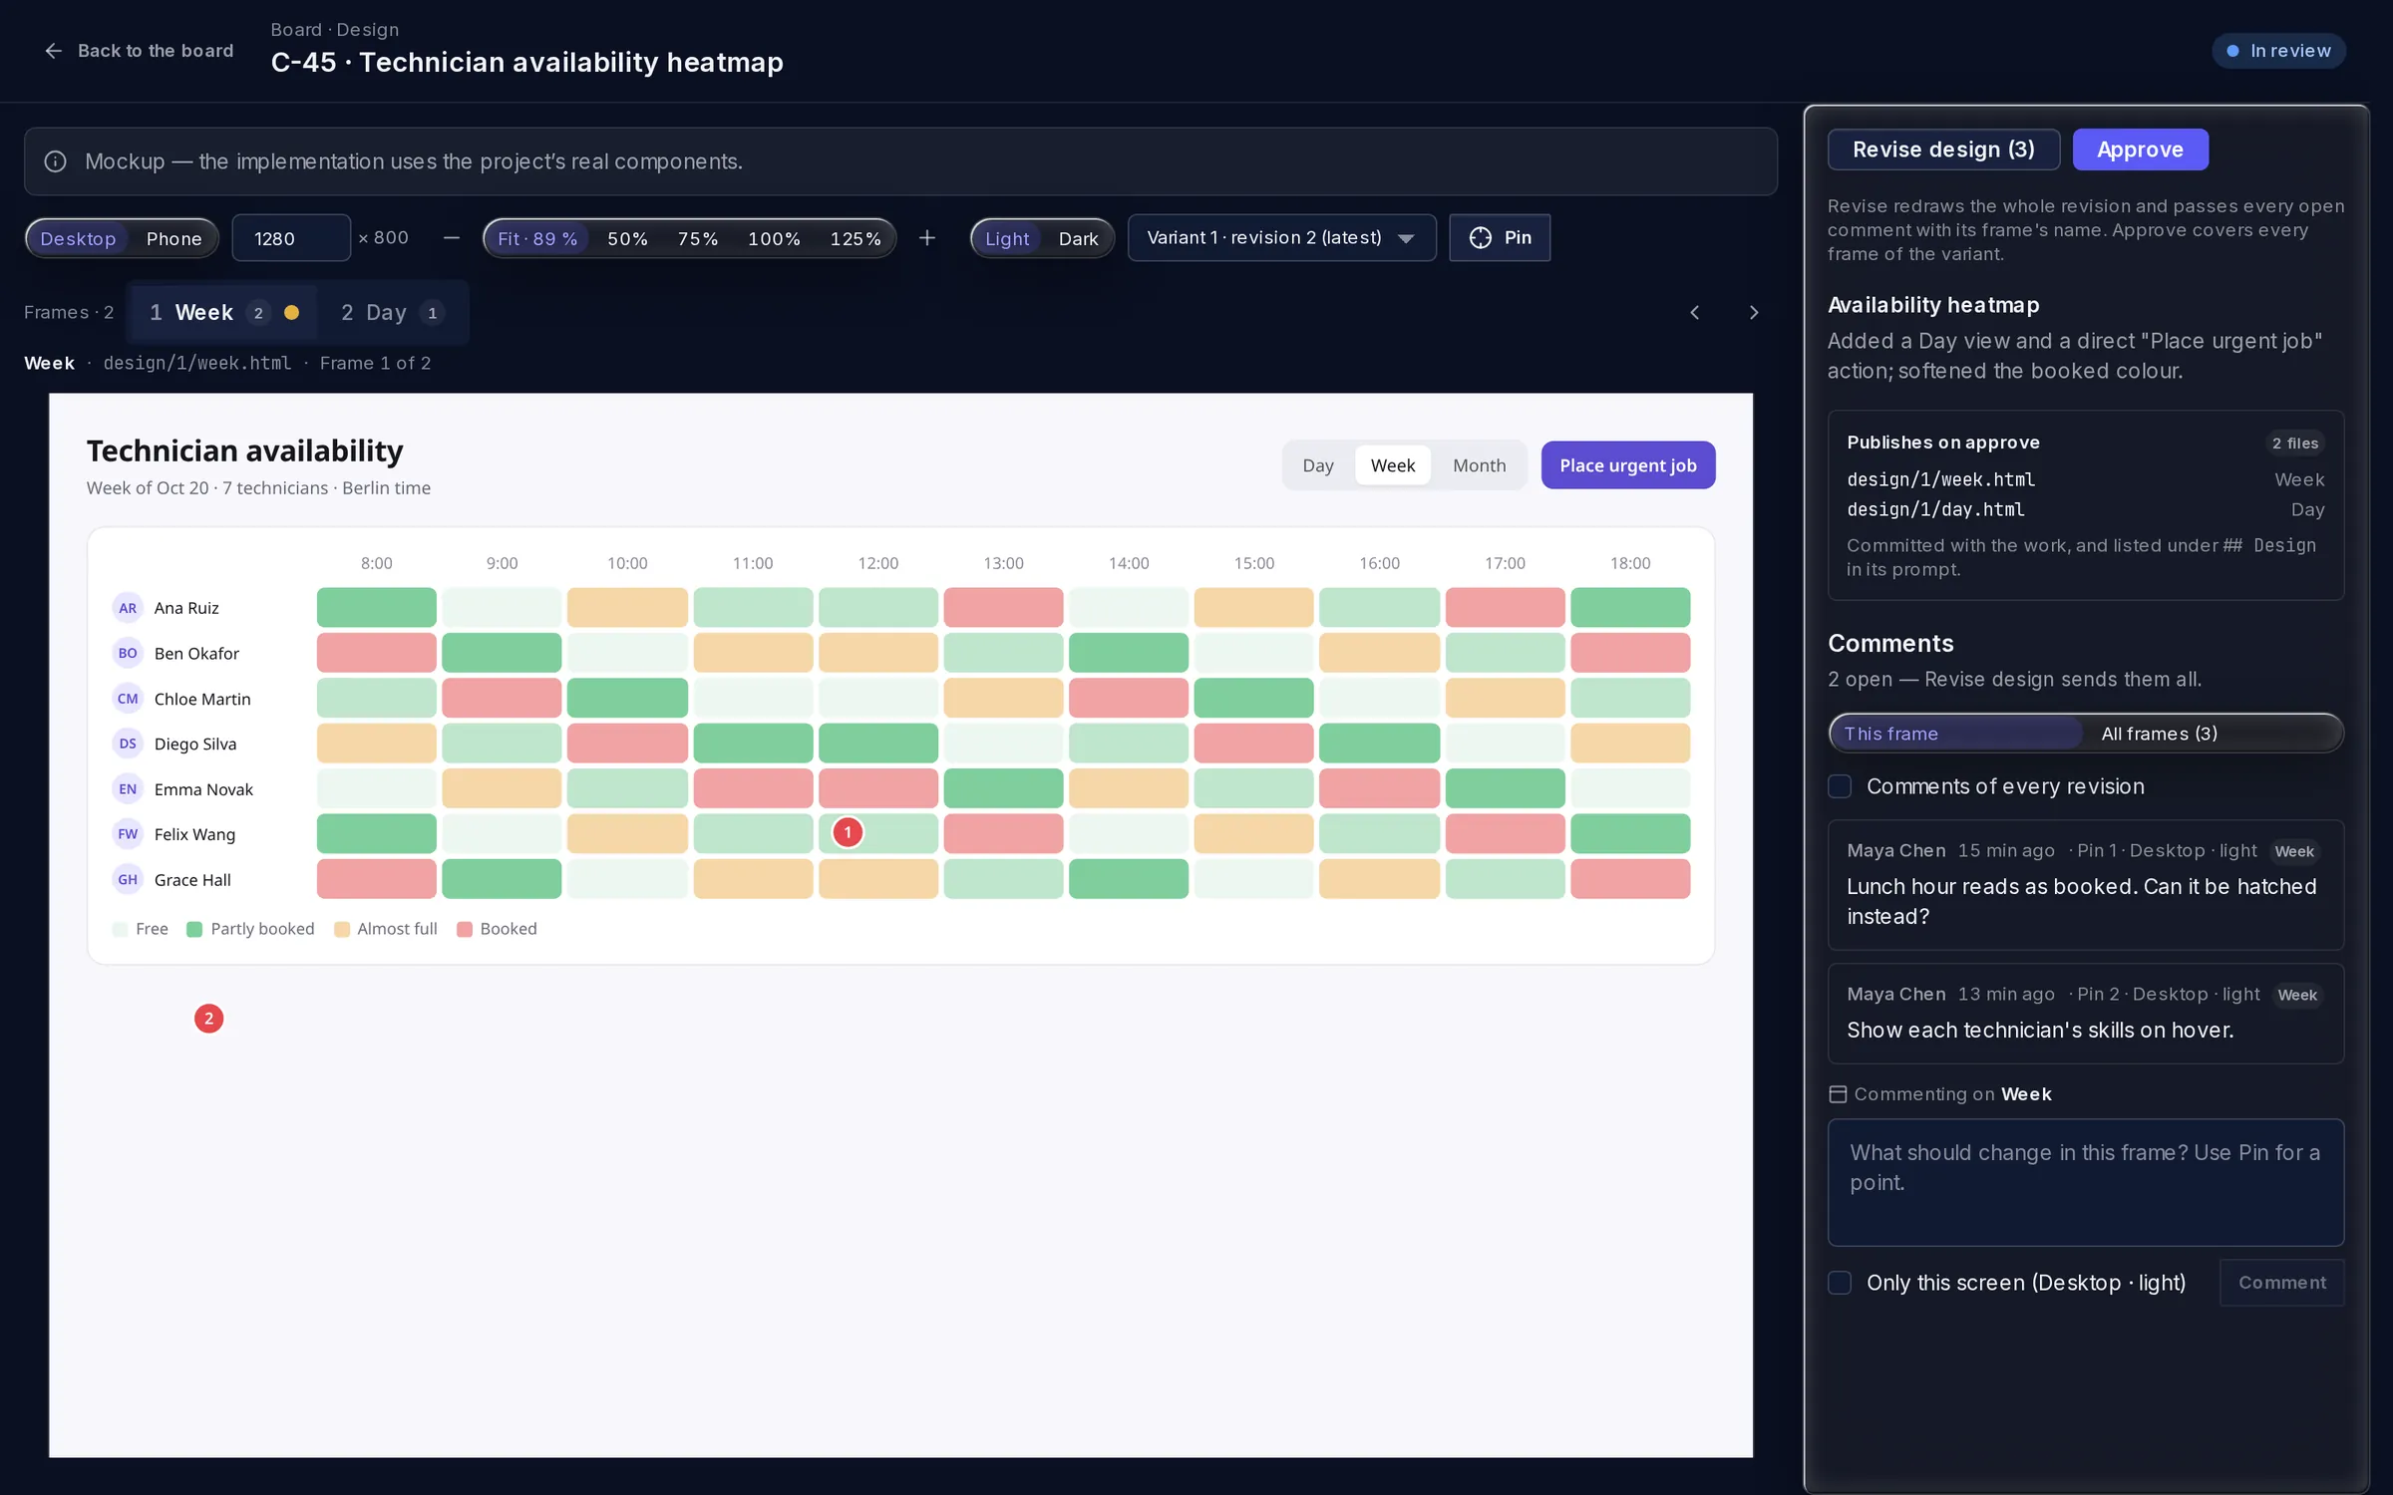This screenshot has width=2393, height=1495.
Task: Click red pin marker 1 on heatmap
Action: [x=848, y=832]
